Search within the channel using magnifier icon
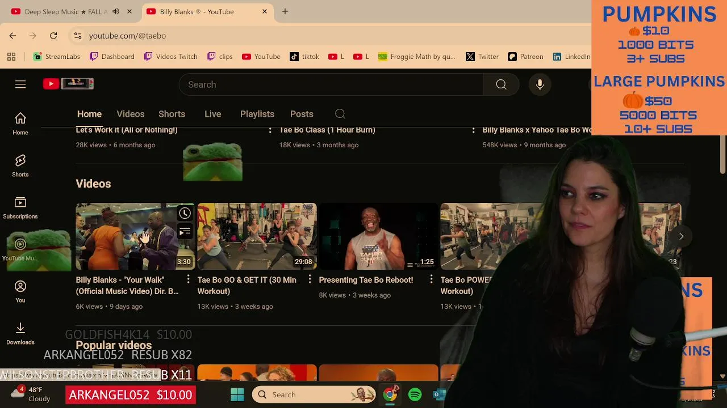 (340, 114)
